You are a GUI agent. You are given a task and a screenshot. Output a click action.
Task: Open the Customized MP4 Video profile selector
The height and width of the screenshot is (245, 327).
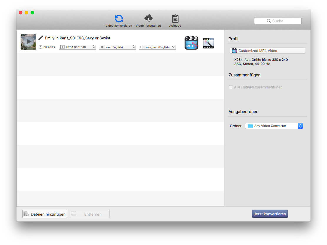click(268, 51)
